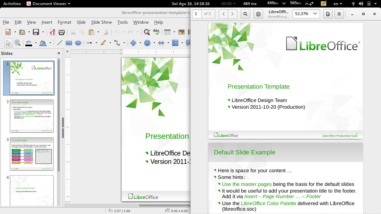Pick the Block Arrows tool

click(x=161, y=43)
